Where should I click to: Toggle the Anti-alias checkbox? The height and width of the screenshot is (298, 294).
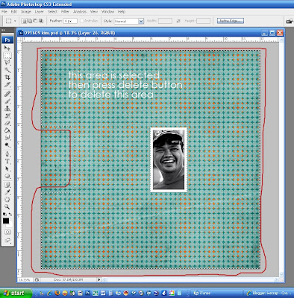[82, 21]
